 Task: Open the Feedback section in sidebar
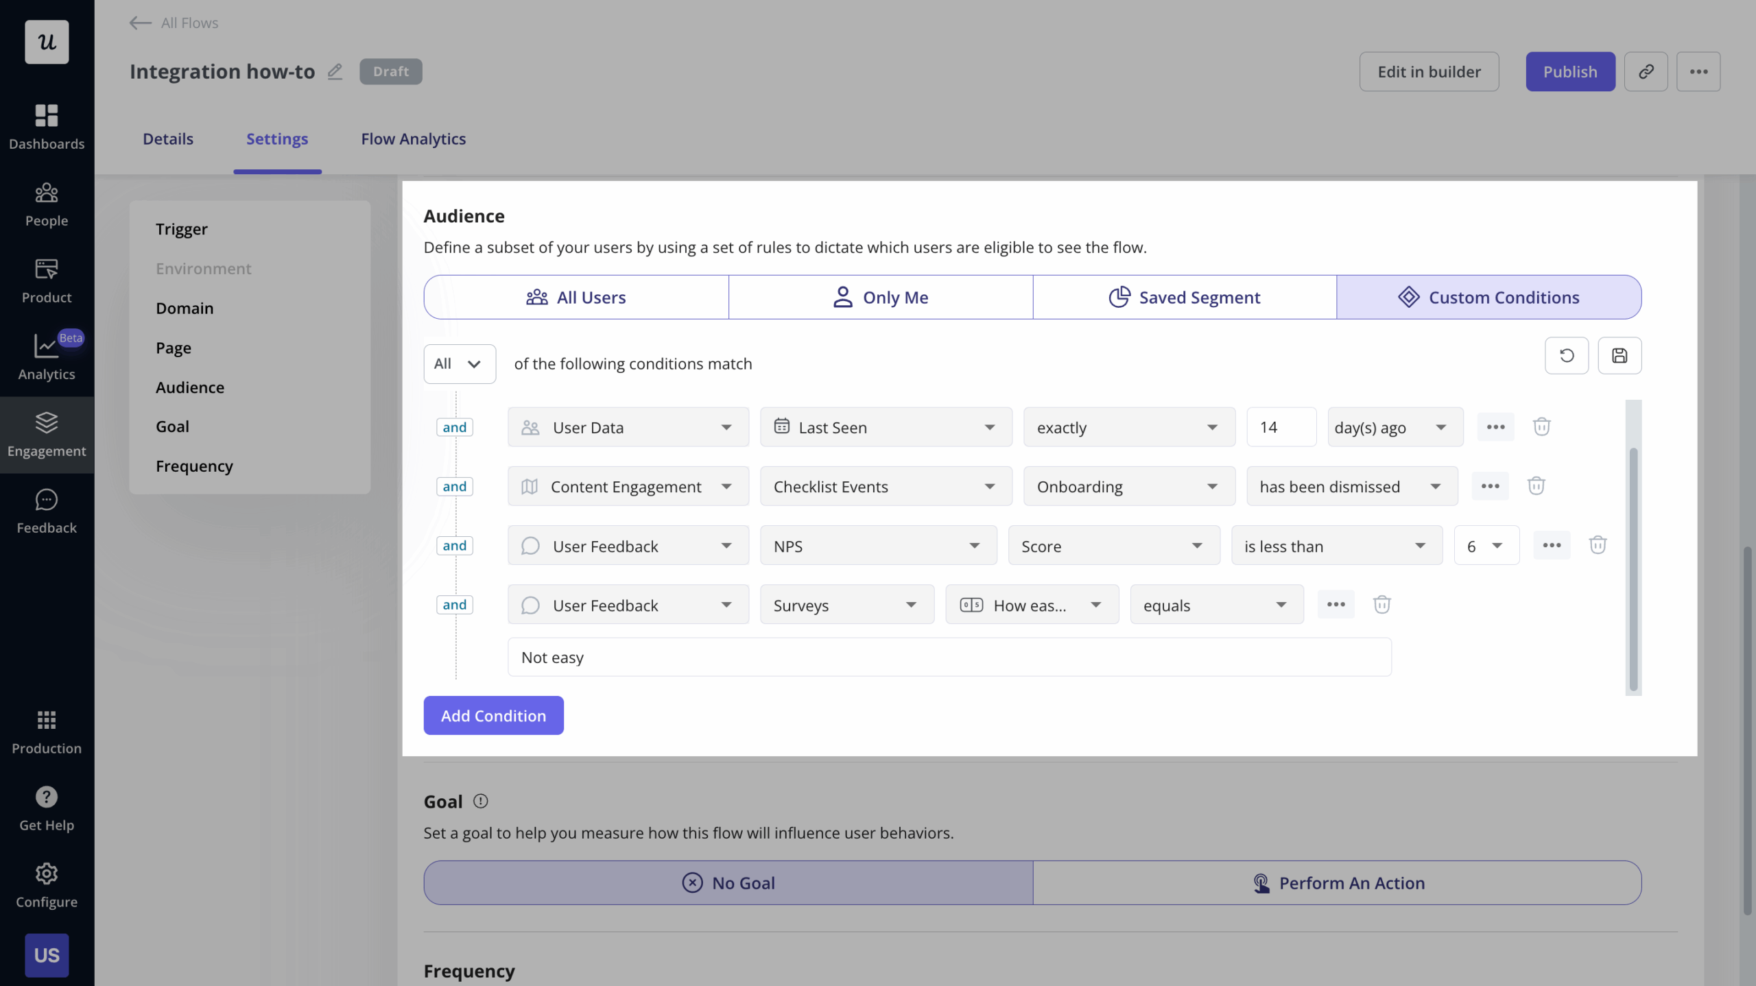tap(46, 511)
